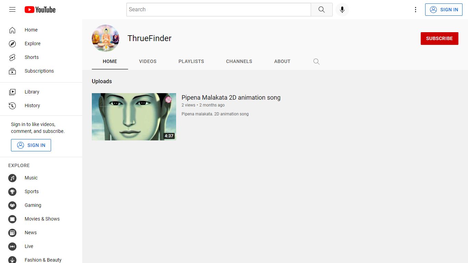Focus the Search input field
This screenshot has width=468, height=263.
tap(219, 10)
